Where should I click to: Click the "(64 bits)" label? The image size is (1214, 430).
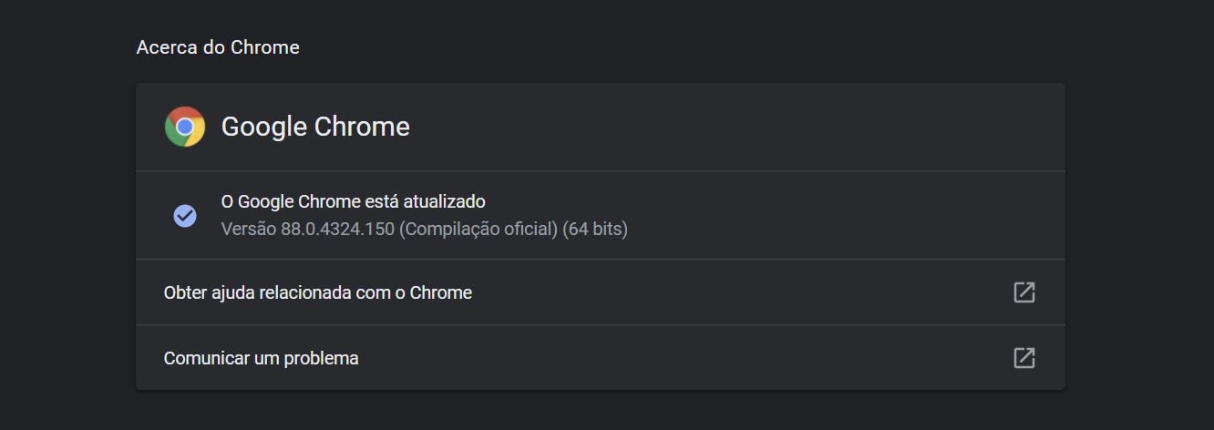tap(595, 229)
